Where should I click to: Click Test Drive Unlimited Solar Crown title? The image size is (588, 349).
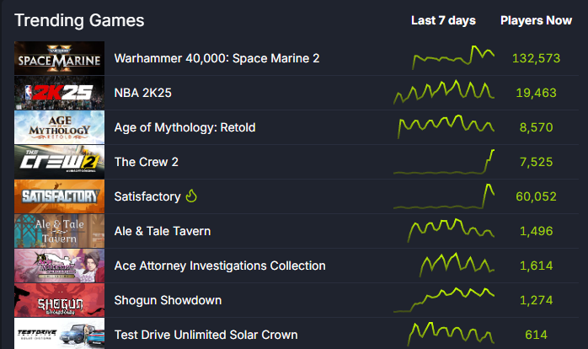(206, 335)
